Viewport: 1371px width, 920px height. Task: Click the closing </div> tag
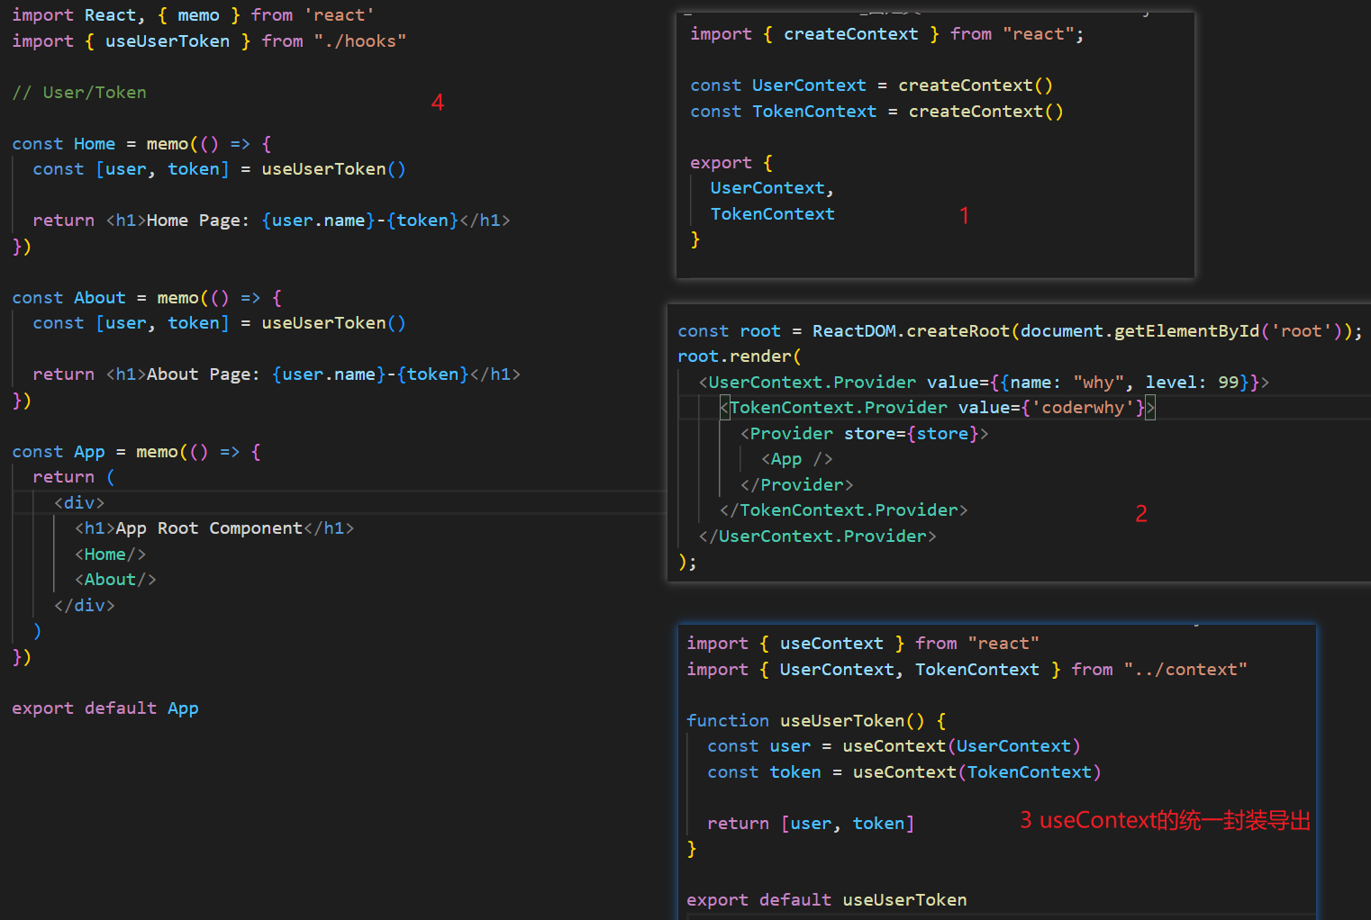click(85, 606)
